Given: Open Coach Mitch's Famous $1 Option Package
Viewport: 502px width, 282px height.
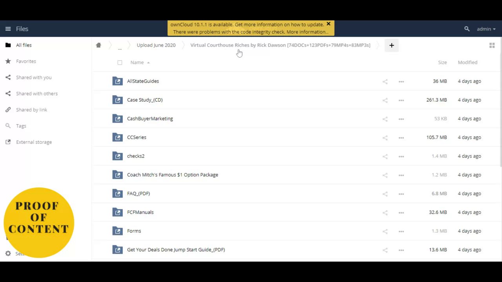Looking at the screenshot, I should (x=173, y=175).
